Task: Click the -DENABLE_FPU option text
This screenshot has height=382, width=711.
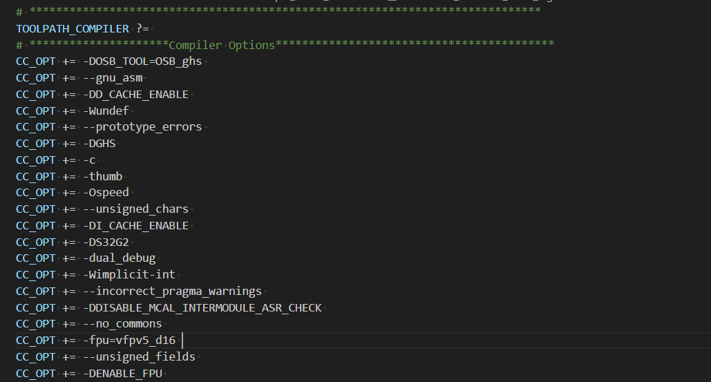Action: tap(122, 374)
